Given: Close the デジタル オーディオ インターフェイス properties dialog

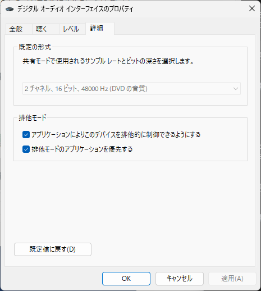Looking at the screenshot, I should pos(252,8).
